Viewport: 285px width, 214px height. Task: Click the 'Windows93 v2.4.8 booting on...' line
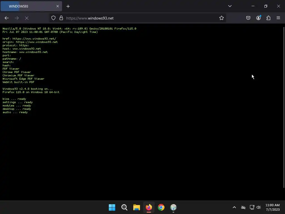[28, 89]
